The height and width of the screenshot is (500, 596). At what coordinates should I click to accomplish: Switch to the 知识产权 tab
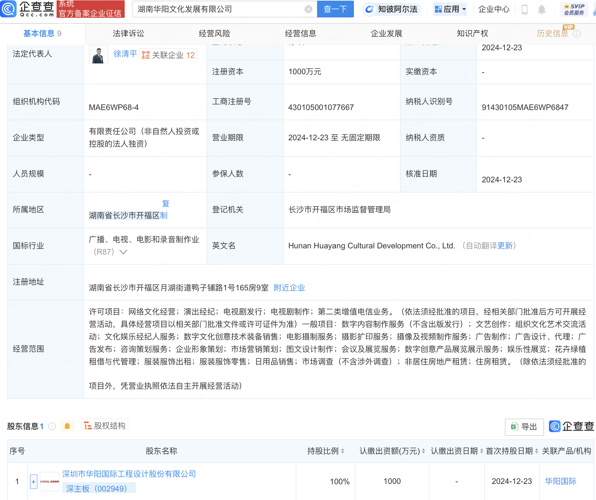472,34
